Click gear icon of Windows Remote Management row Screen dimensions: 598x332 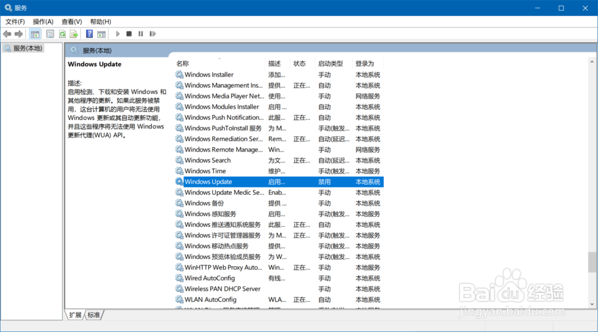(x=179, y=149)
